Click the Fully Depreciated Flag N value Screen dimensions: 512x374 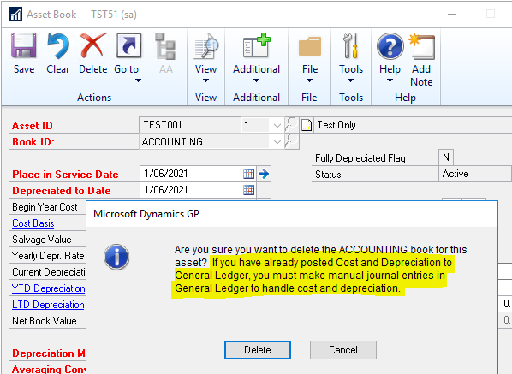446,157
